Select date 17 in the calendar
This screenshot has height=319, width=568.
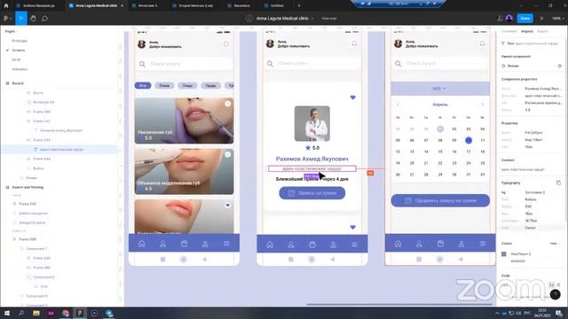click(x=469, y=152)
